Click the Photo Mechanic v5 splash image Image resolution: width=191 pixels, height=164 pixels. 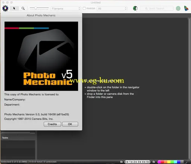click(41, 56)
